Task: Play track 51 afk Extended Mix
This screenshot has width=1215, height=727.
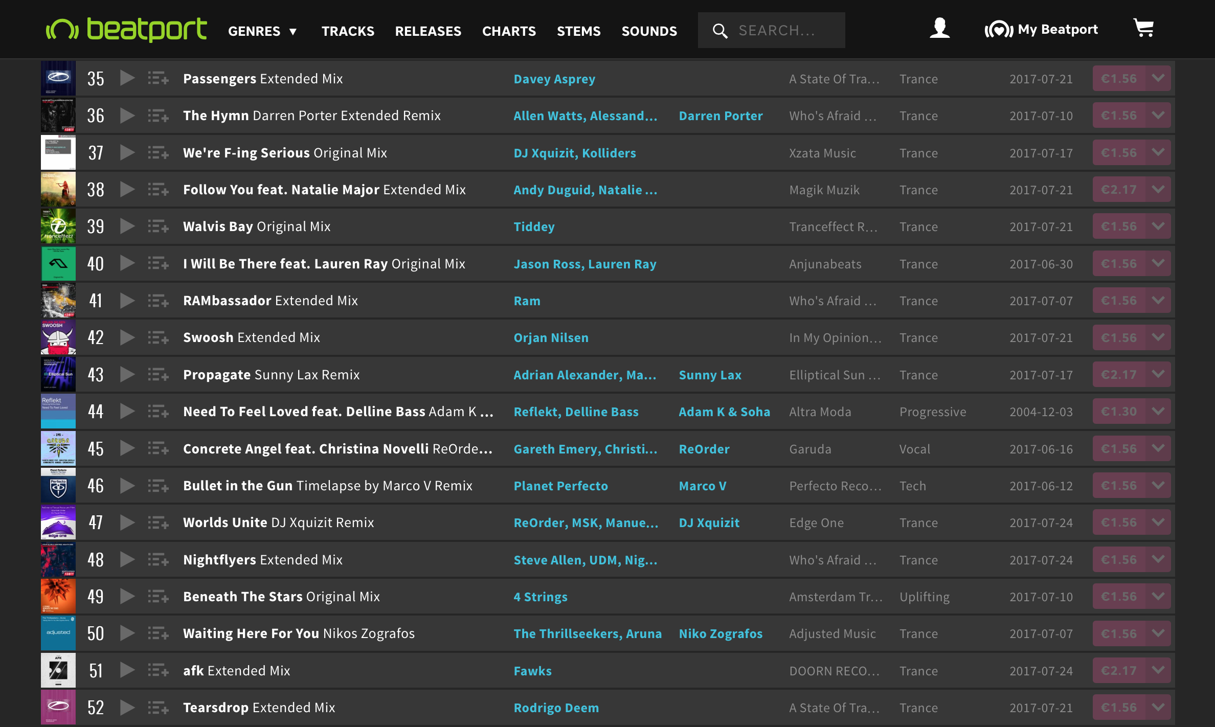Action: click(127, 670)
